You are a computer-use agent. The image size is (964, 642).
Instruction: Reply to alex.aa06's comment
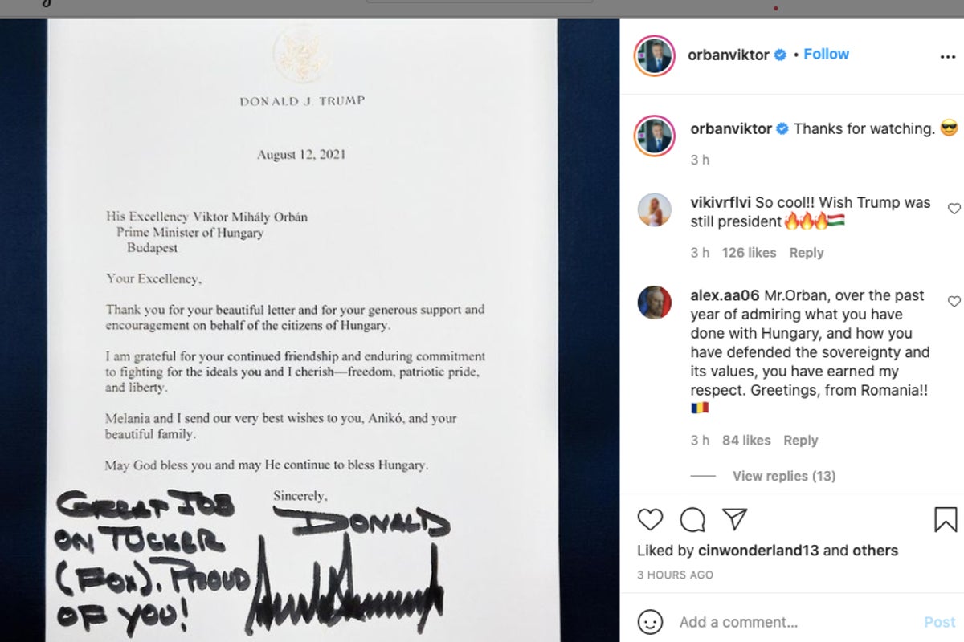point(800,441)
